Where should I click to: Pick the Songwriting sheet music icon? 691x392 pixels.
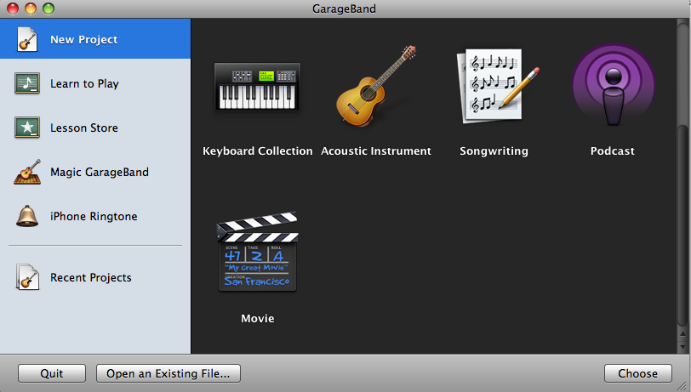point(498,85)
